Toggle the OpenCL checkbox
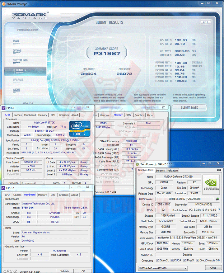Screen dimensions: 224x273 (x=157, y=260)
